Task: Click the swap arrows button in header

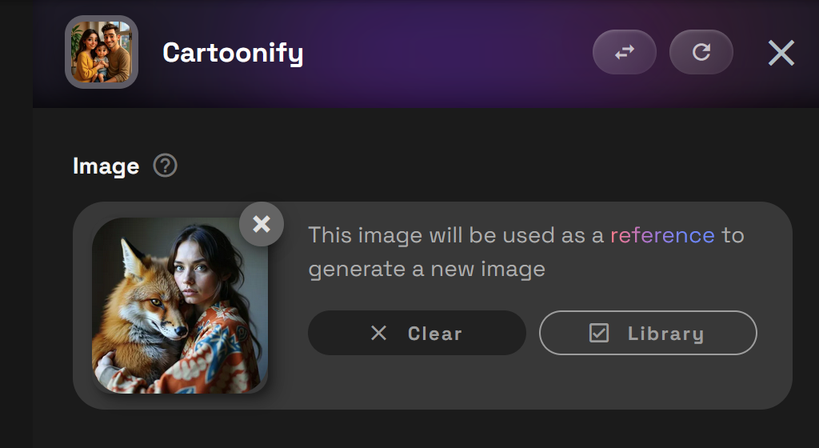Action: click(x=624, y=52)
